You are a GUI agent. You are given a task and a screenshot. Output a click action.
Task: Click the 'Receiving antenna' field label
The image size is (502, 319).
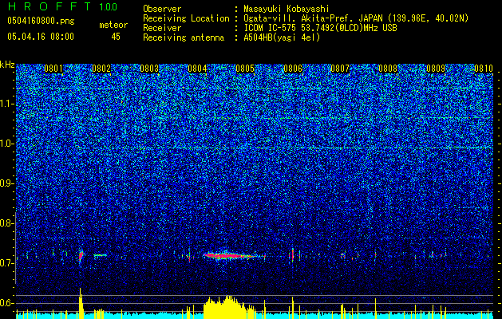pyautogui.click(x=184, y=37)
